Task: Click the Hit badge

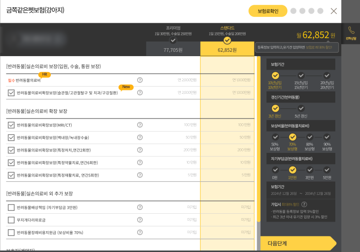Action: 45,74
